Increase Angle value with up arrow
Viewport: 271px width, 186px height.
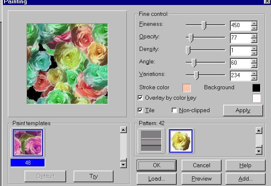(254, 61)
